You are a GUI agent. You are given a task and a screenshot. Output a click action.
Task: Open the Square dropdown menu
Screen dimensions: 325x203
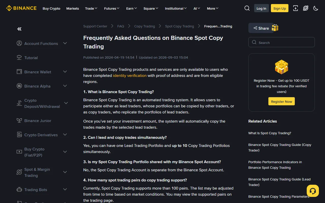click(x=151, y=8)
